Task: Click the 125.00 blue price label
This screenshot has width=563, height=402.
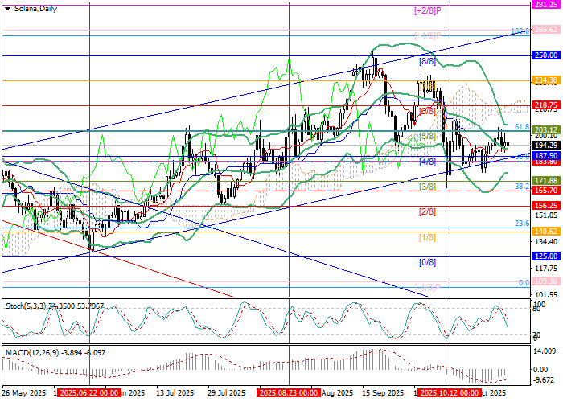Action: coord(546,256)
